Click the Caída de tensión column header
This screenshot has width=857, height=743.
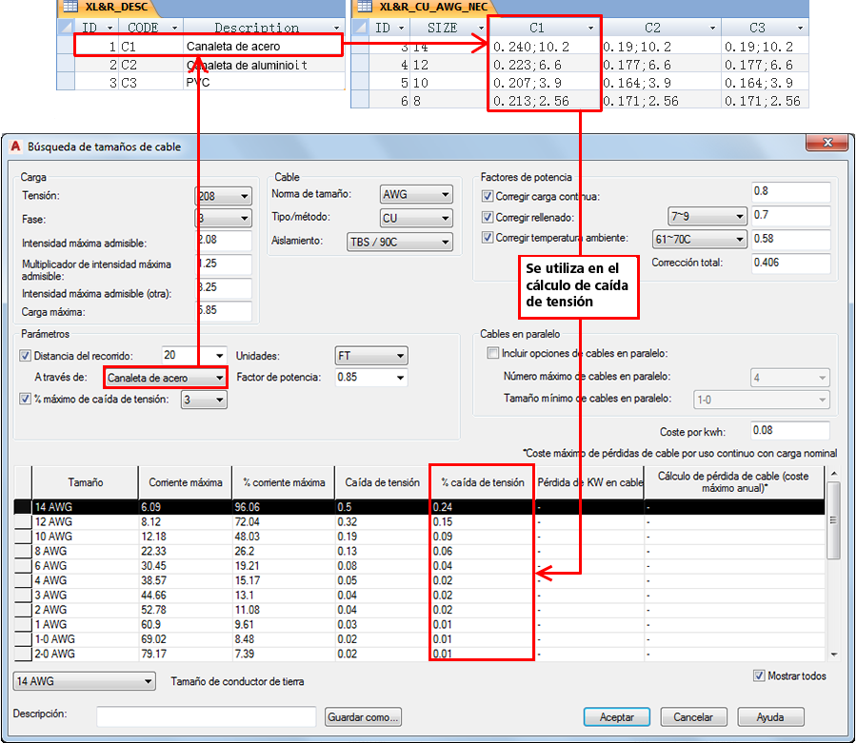[x=382, y=482]
